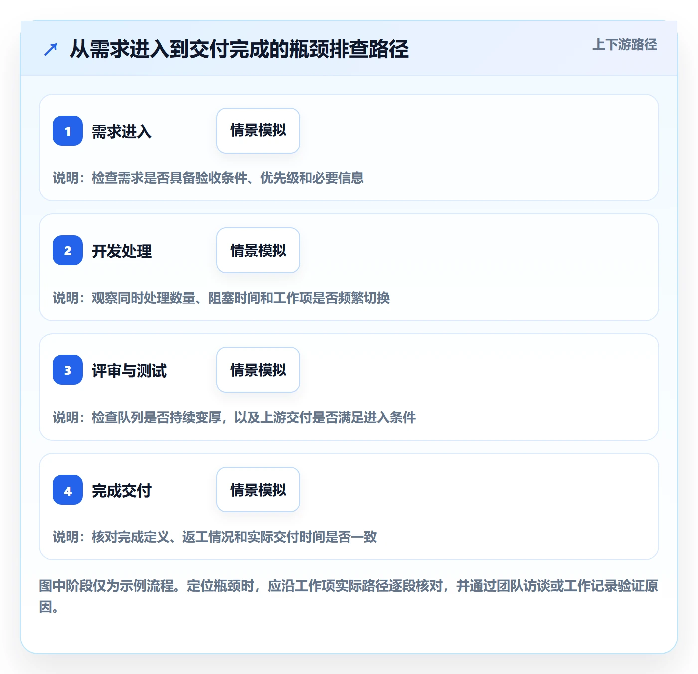Select the 完成交付 stage title
The height and width of the screenshot is (674, 698).
tap(122, 491)
